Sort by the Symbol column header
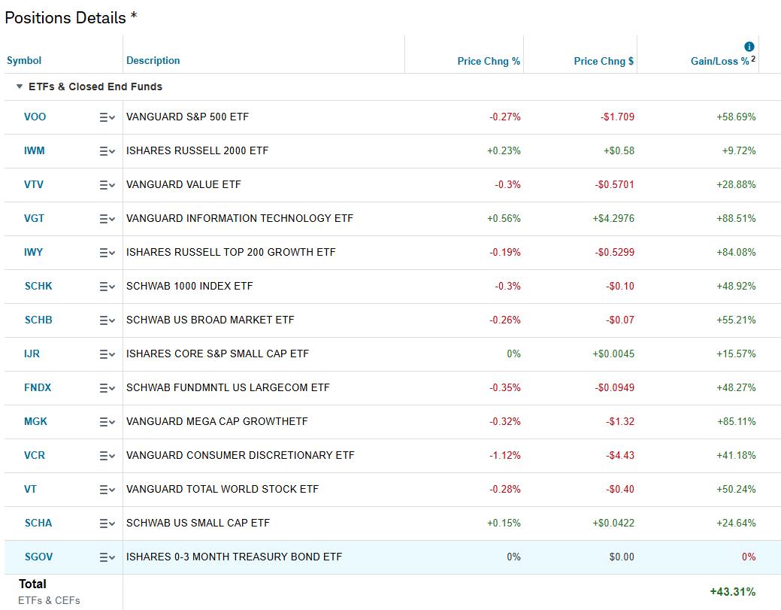This screenshot has height=610, width=781. click(x=24, y=61)
